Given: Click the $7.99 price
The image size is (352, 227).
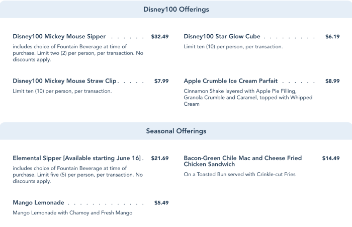Looking at the screenshot, I should [x=161, y=81].
